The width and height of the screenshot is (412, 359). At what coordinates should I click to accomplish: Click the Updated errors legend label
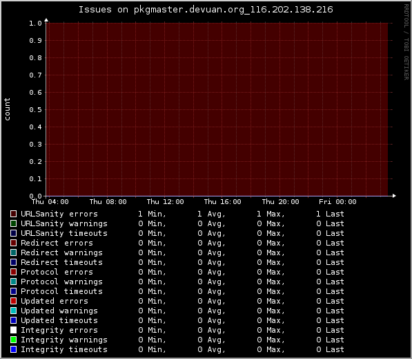[x=55, y=301]
